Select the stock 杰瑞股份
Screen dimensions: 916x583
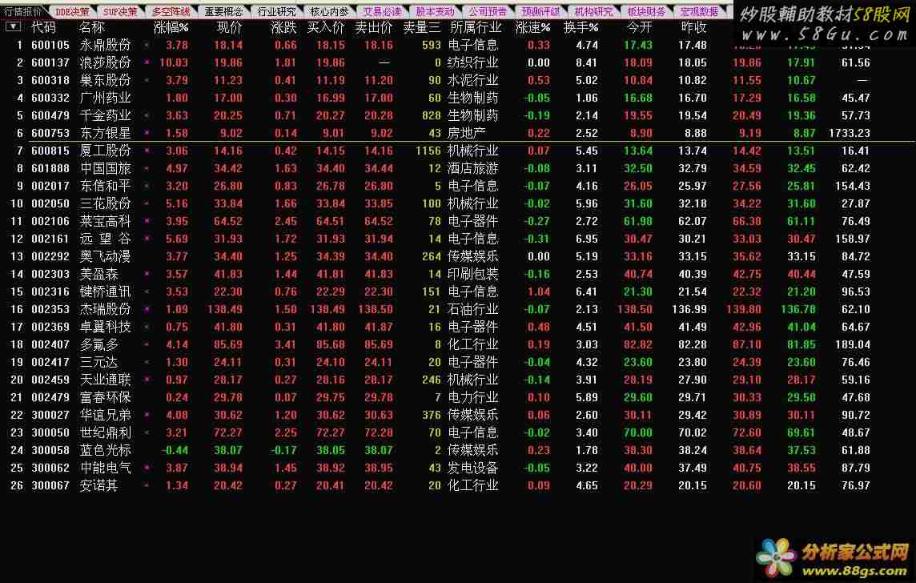[105, 309]
